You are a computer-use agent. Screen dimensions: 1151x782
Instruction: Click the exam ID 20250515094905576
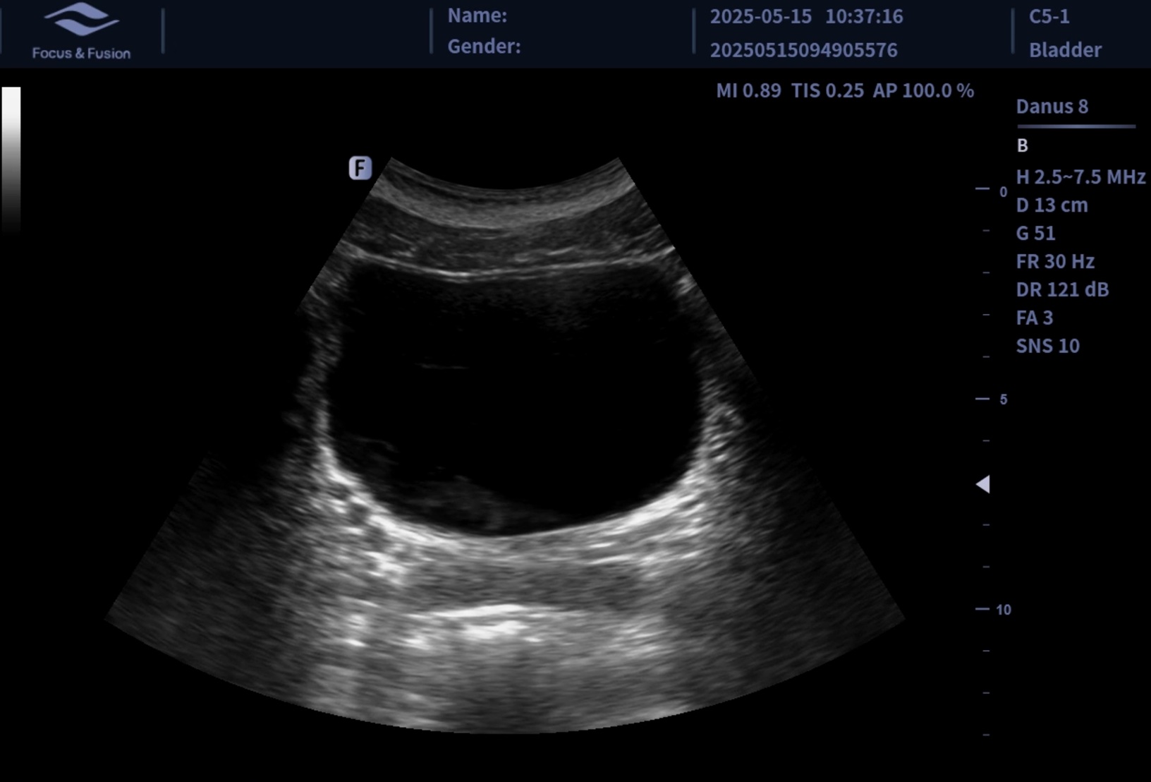[x=803, y=50]
